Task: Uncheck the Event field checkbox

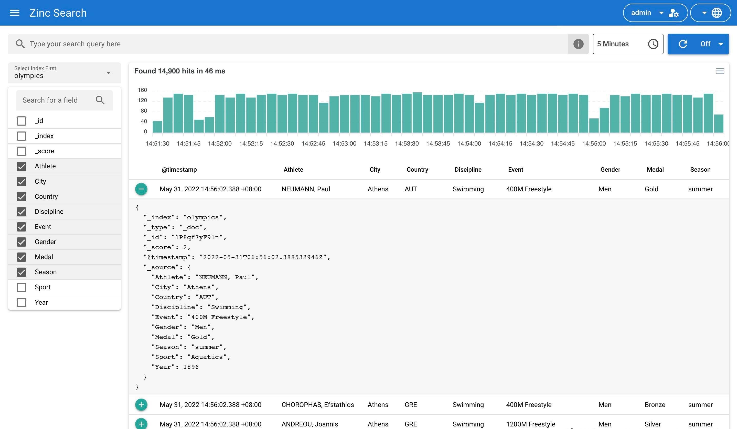Action: coord(21,227)
